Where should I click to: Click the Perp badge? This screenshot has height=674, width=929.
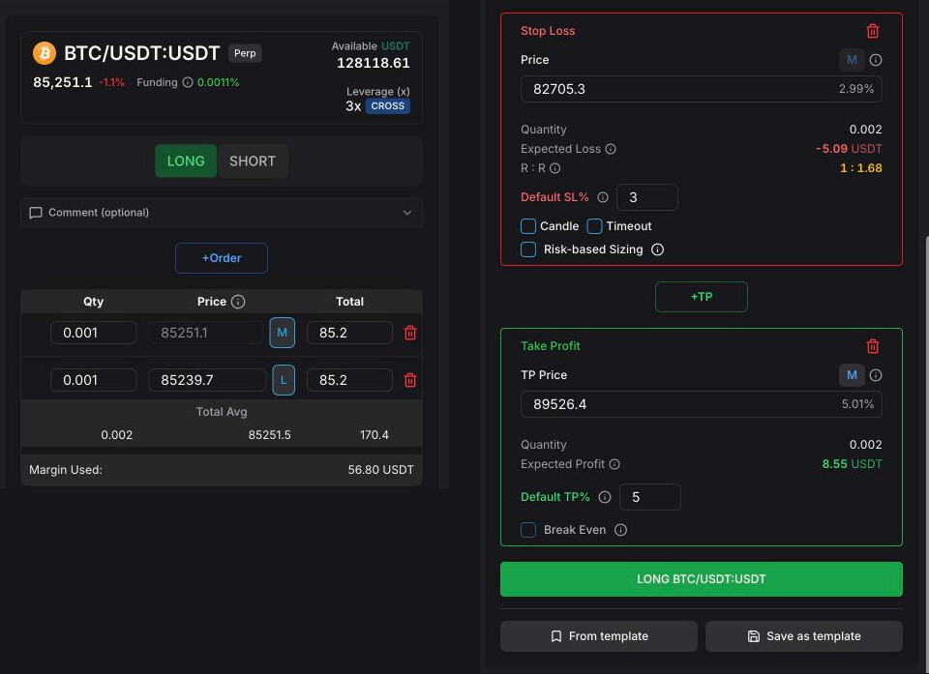[245, 53]
